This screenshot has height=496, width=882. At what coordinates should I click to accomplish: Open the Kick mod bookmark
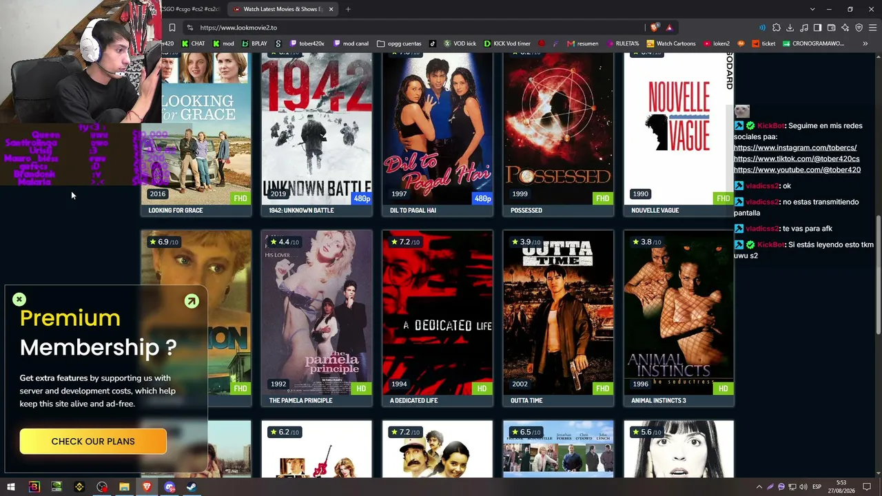223,43
